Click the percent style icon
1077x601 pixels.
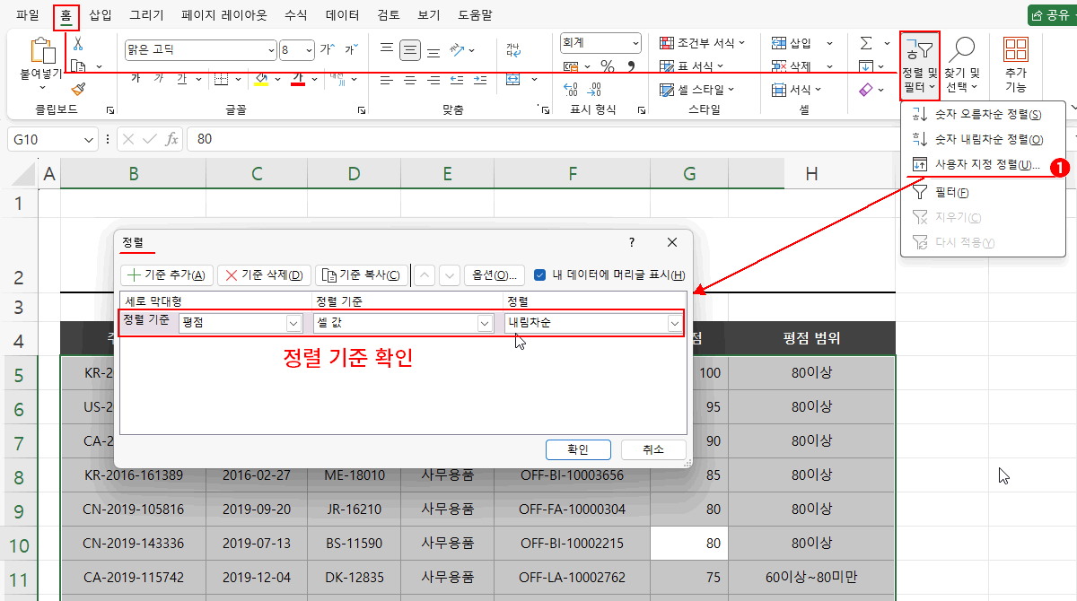pos(608,66)
